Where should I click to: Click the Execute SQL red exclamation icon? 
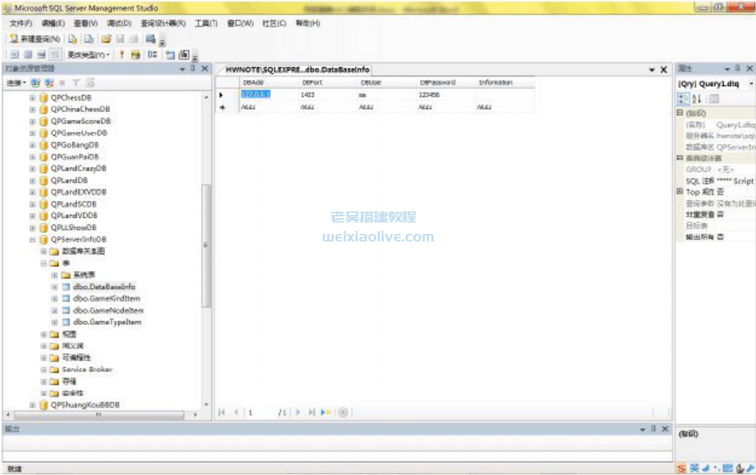click(x=122, y=55)
